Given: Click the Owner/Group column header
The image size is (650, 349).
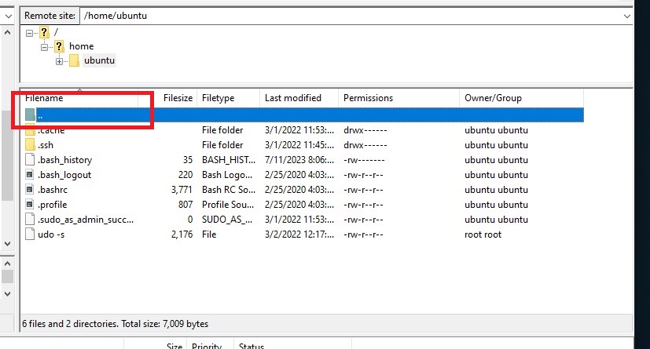Looking at the screenshot, I should click(492, 98).
